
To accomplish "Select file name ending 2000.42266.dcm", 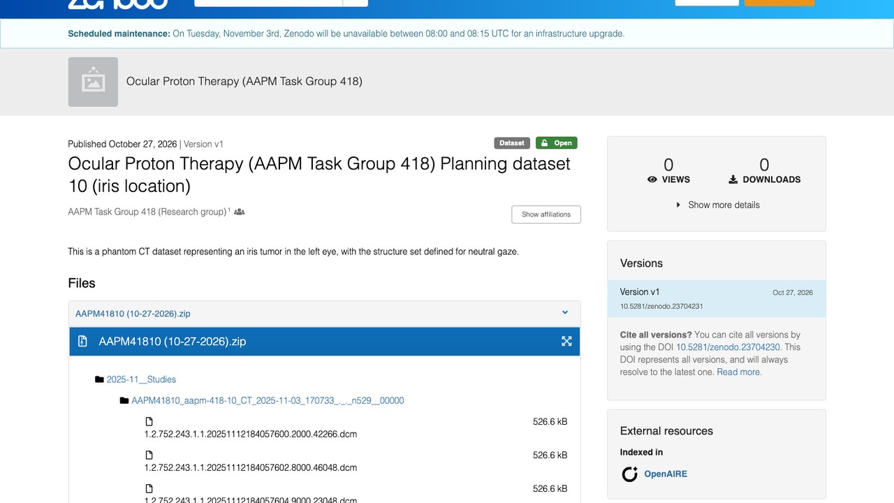I will pos(251,434).
